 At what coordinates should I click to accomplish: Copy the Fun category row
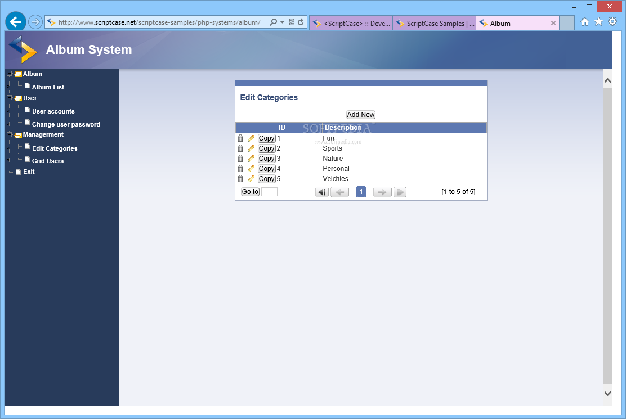point(267,138)
